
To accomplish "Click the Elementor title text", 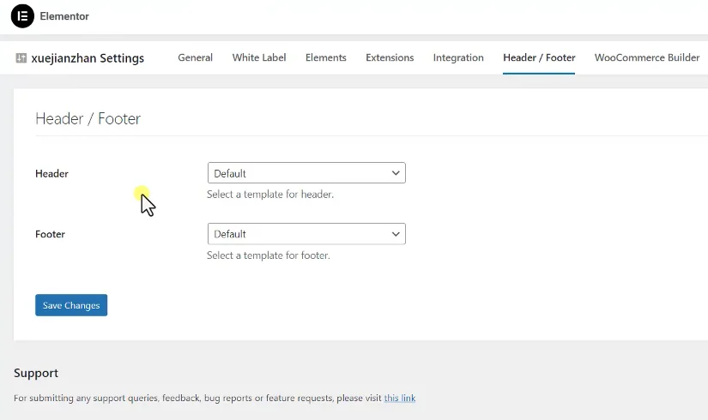I will (x=64, y=16).
